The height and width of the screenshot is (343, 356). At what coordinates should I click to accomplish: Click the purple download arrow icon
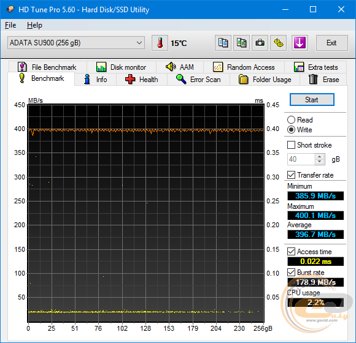point(300,43)
